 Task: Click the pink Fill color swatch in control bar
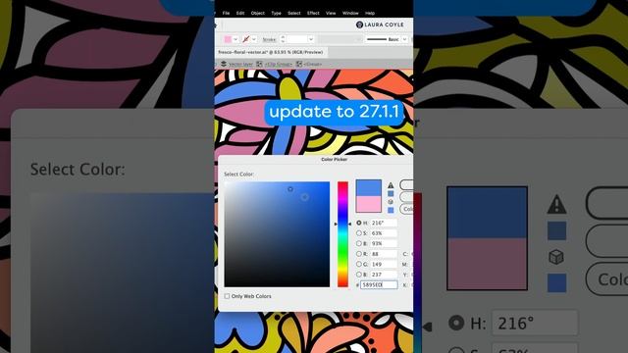(x=228, y=39)
